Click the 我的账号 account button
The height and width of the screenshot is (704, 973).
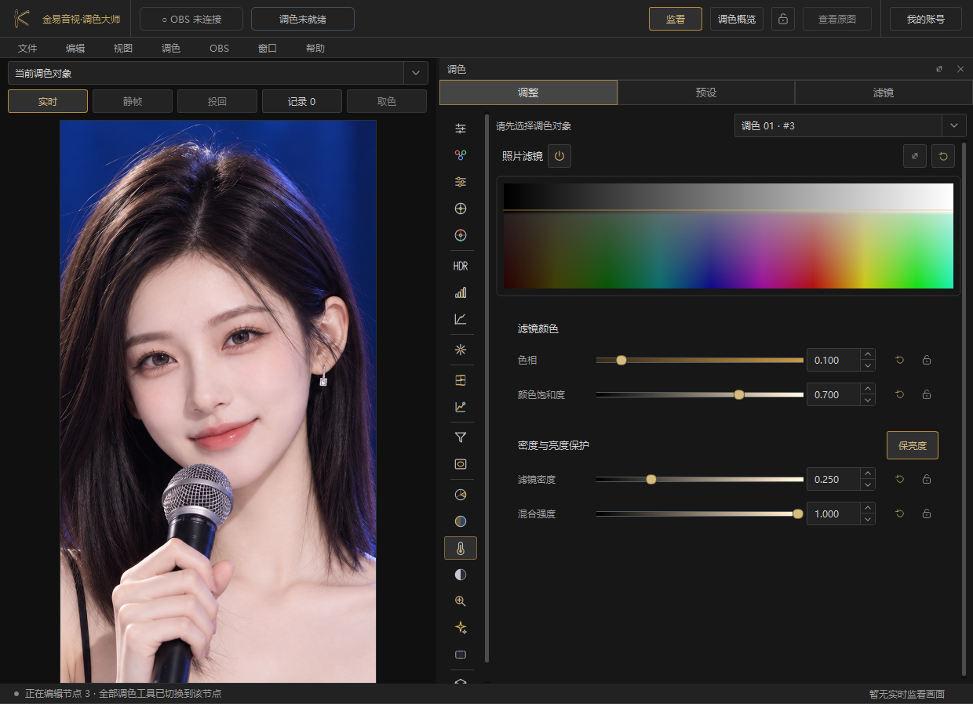click(926, 19)
